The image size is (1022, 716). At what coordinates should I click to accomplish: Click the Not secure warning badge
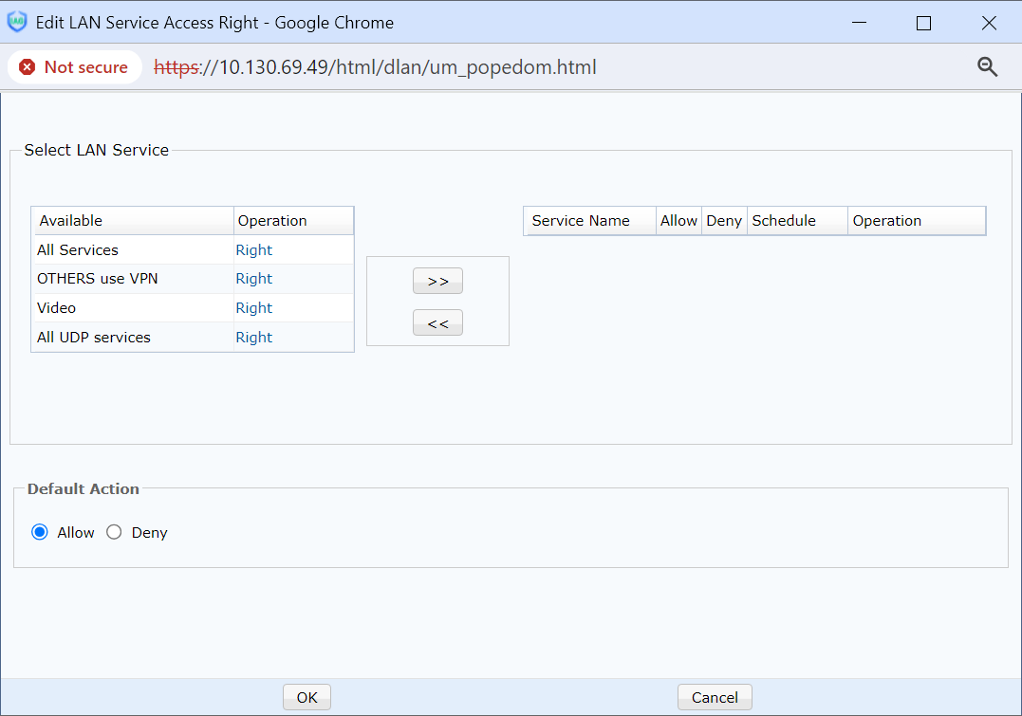(74, 67)
